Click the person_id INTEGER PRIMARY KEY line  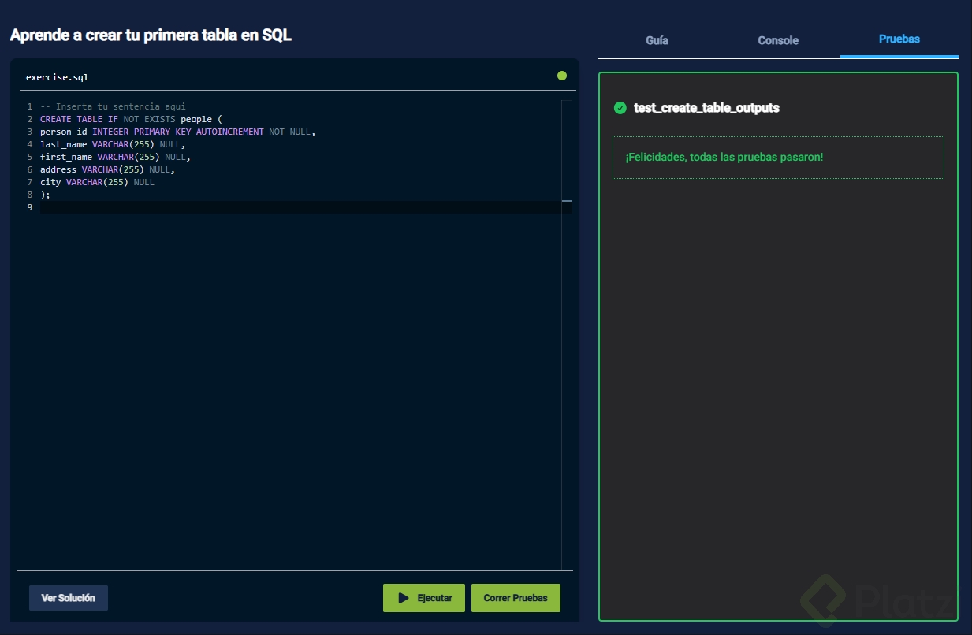point(177,132)
